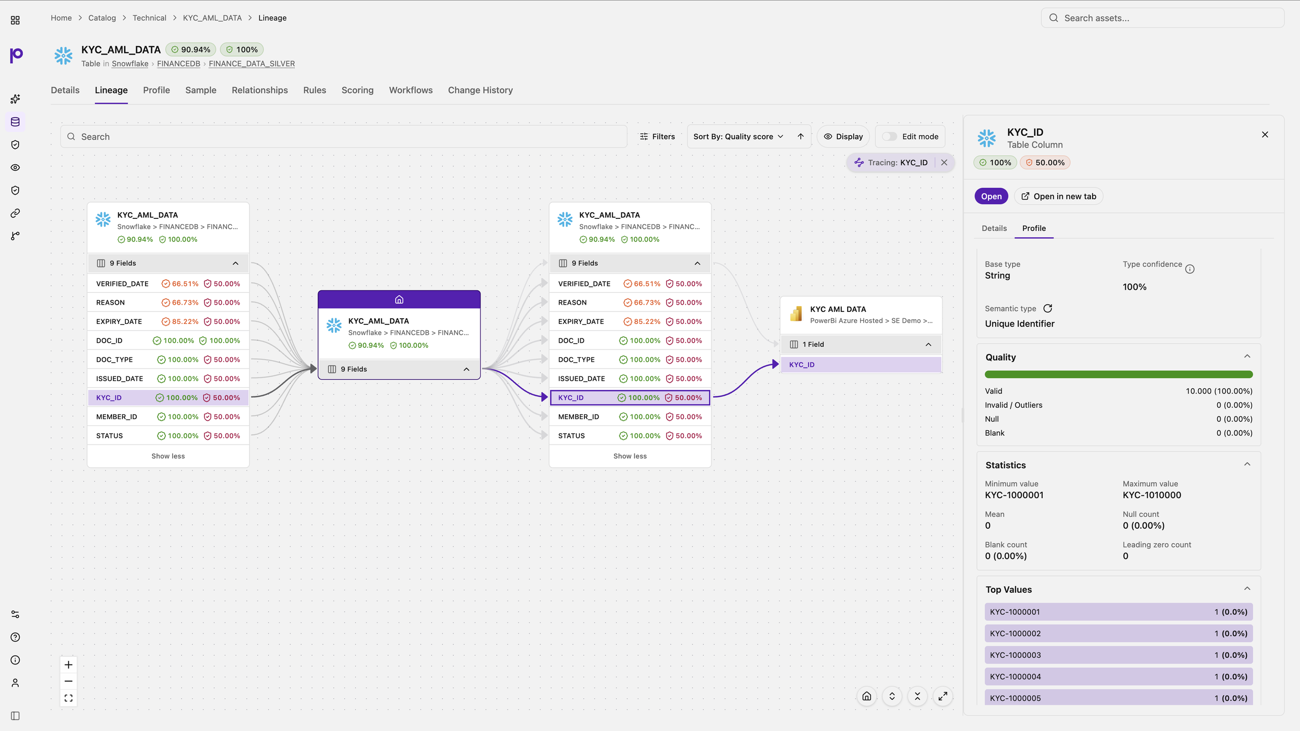The width and height of the screenshot is (1300, 731).
Task: Click the fullscreen expand arrows icon
Action: pos(943,696)
